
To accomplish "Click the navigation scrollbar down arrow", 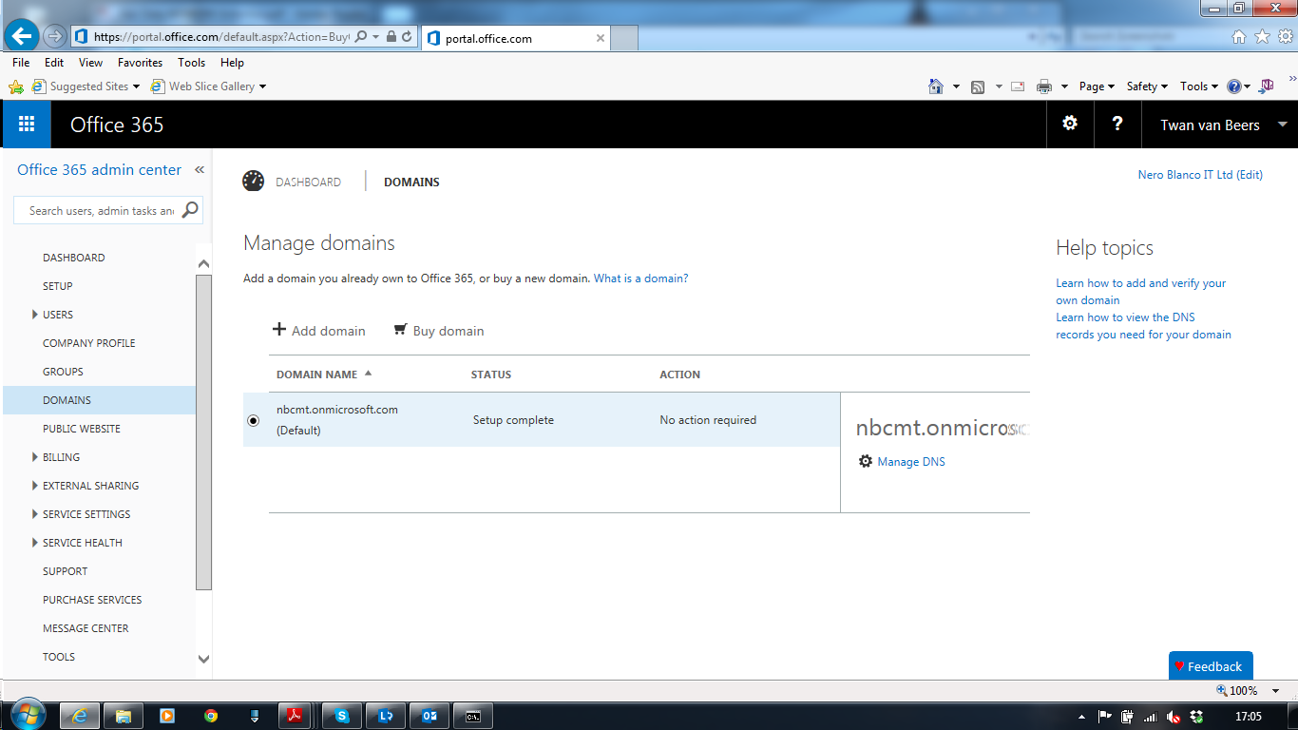I will pyautogui.click(x=203, y=658).
